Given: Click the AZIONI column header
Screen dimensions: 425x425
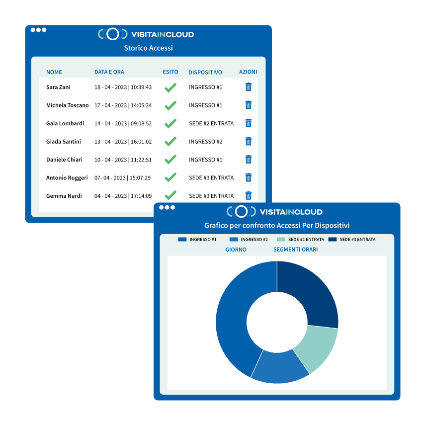Looking at the screenshot, I should tap(248, 72).
